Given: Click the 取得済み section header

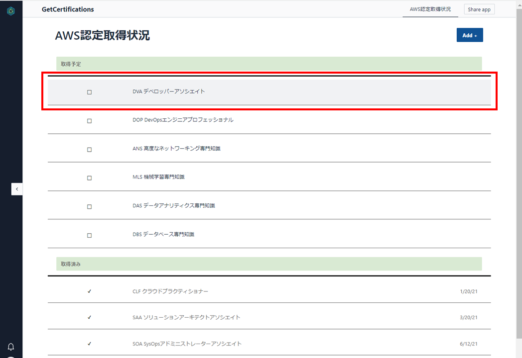Looking at the screenshot, I should coord(269,264).
